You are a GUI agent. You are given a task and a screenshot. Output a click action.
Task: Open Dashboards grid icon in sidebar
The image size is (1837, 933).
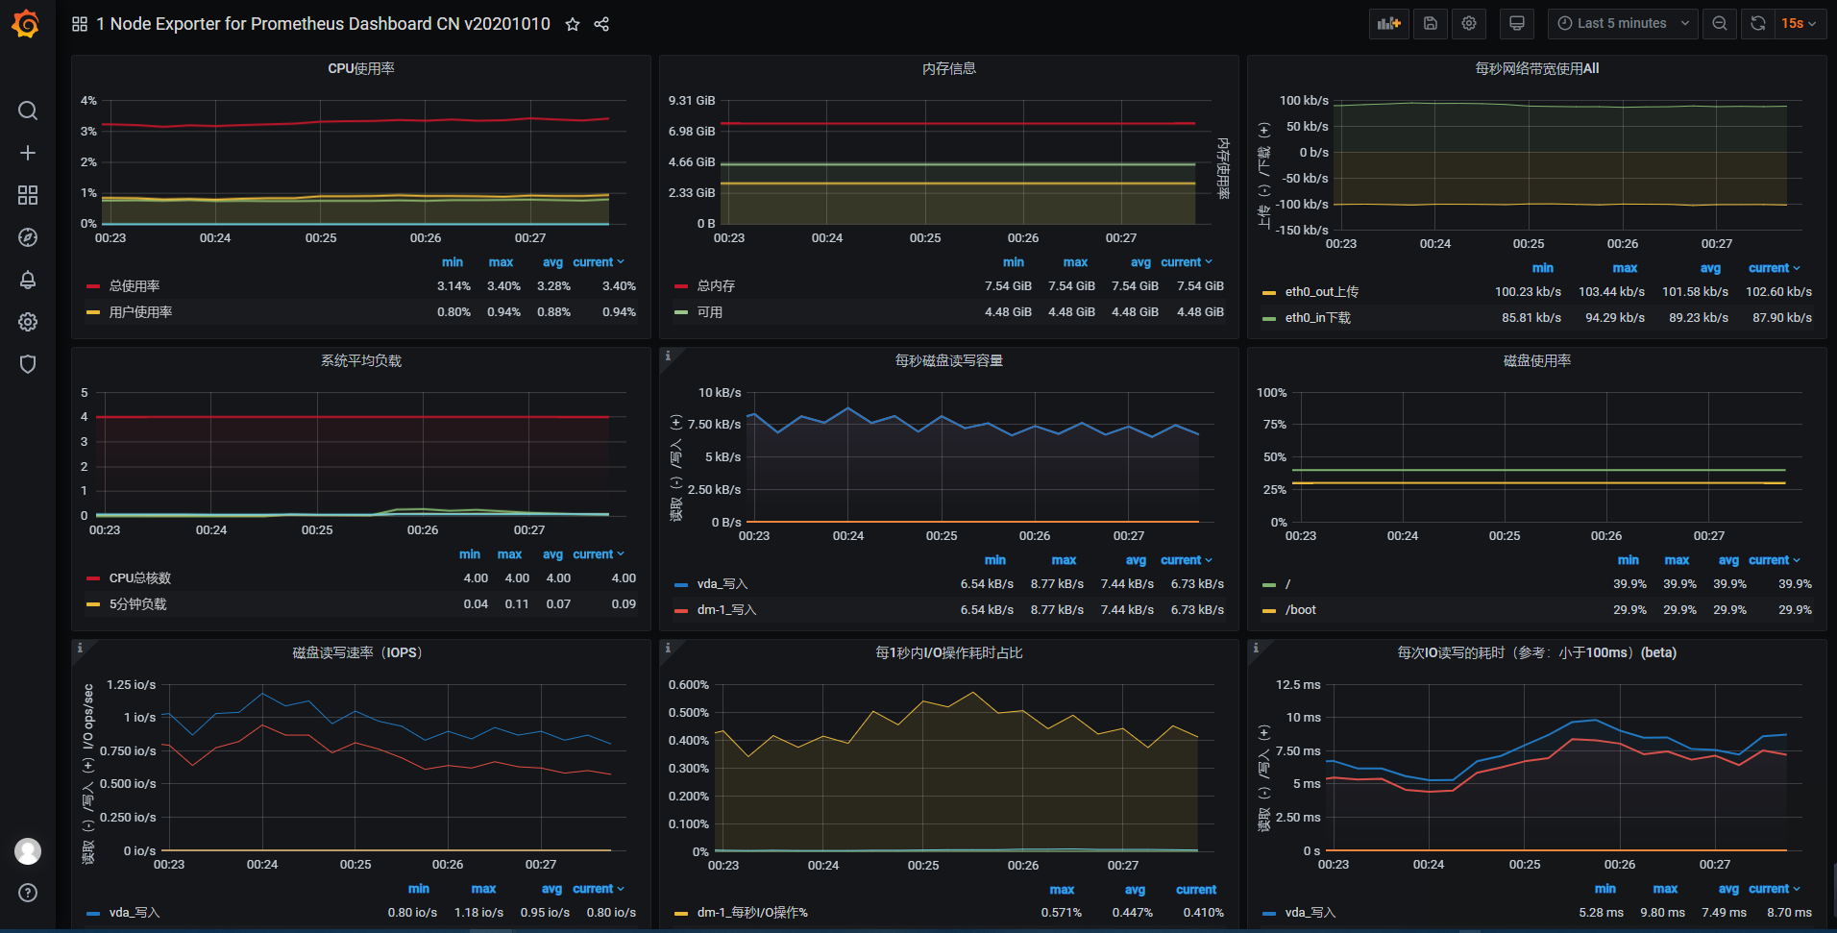pyautogui.click(x=28, y=195)
